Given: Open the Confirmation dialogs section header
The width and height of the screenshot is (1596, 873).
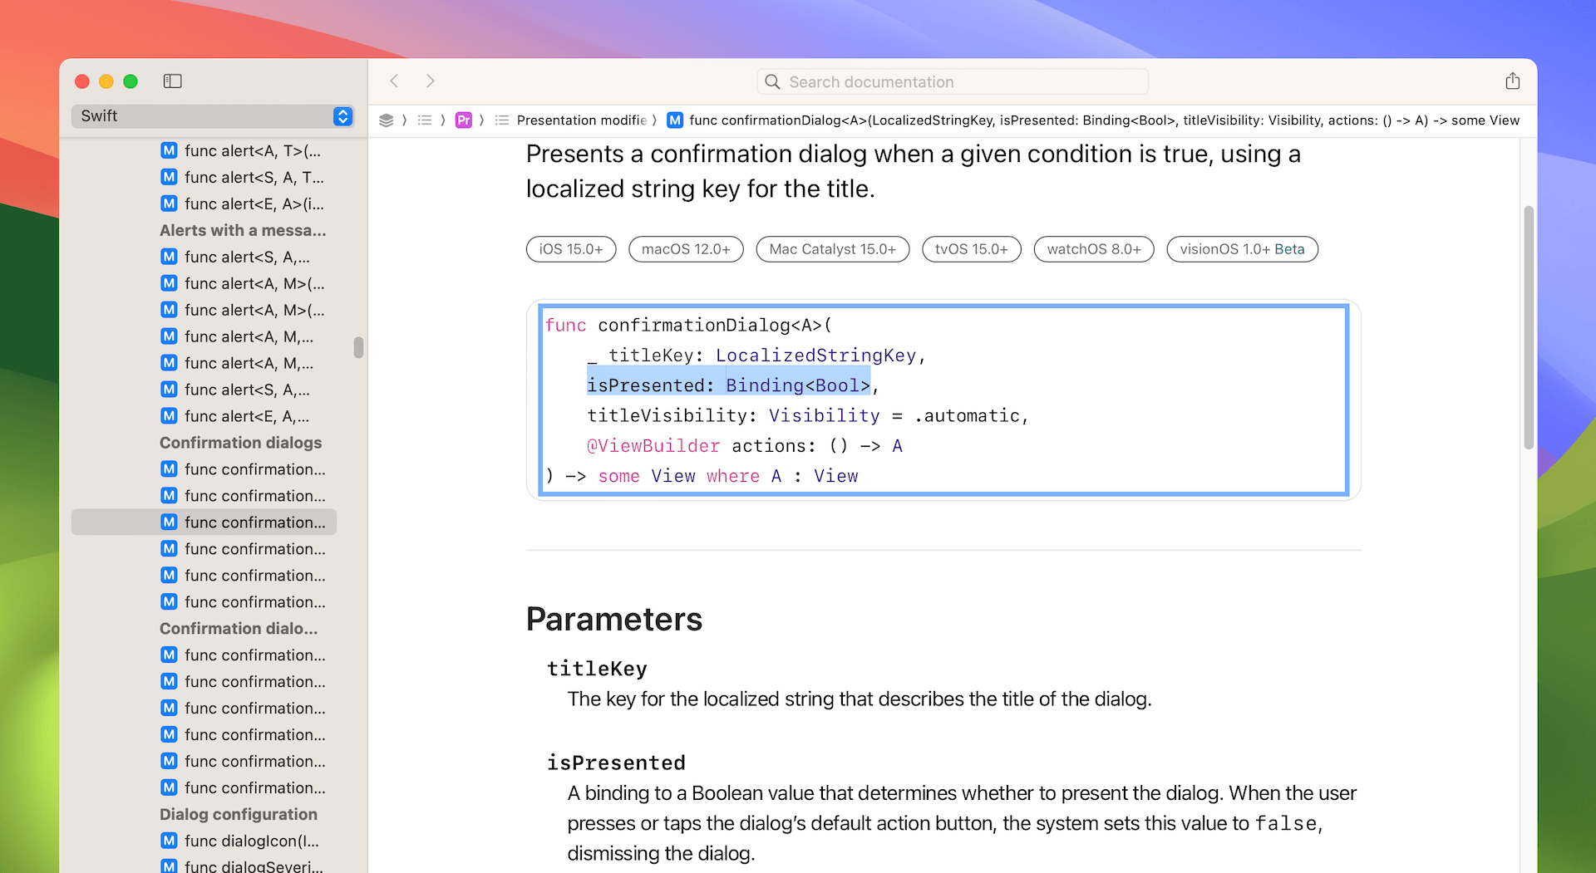Looking at the screenshot, I should pyautogui.click(x=240, y=443).
